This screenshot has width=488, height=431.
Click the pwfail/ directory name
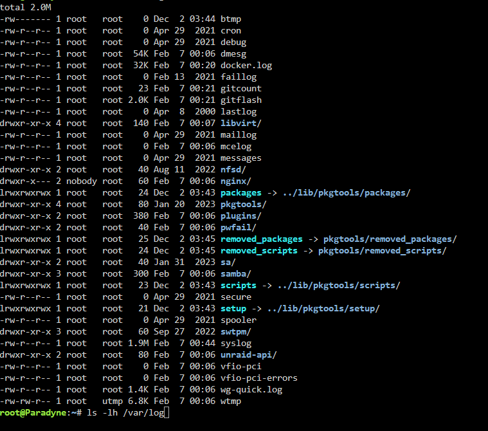click(239, 227)
